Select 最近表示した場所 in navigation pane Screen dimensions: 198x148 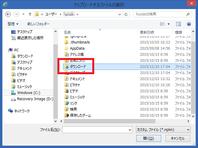click(x=27, y=38)
